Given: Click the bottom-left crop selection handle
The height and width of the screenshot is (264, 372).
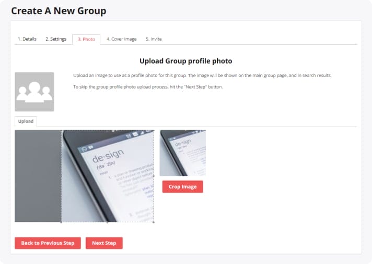Looking at the screenshot, I should pos(62,222).
